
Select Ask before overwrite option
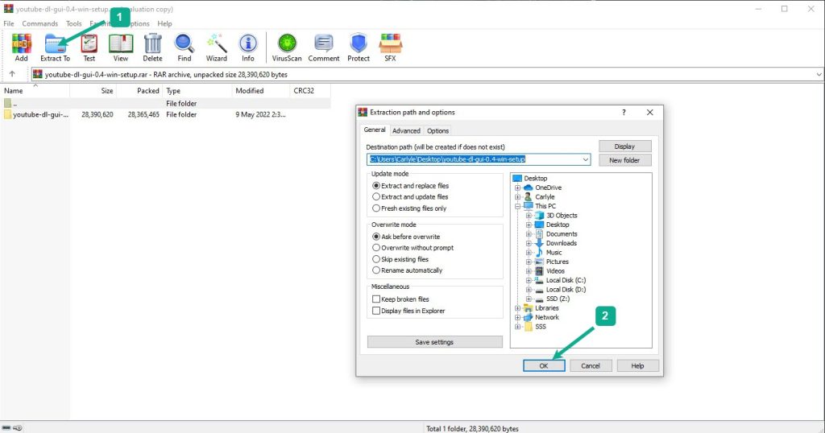click(406, 237)
